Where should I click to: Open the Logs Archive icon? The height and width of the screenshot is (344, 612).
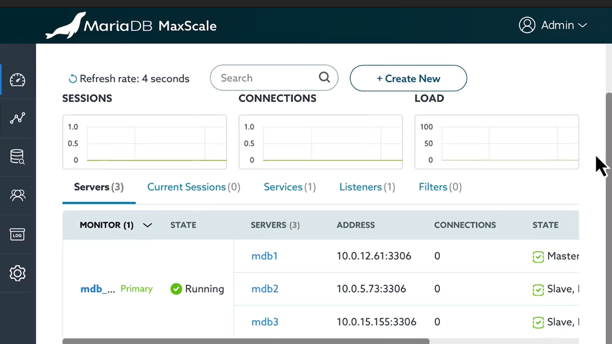17,234
